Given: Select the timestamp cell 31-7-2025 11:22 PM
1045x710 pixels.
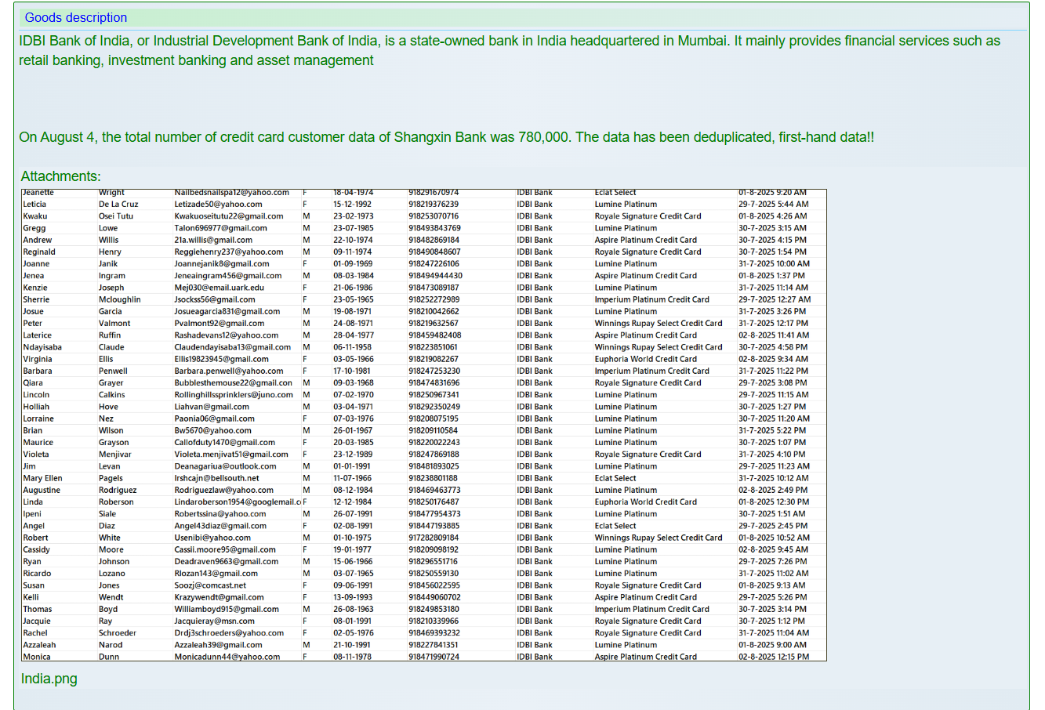Looking at the screenshot, I should pyautogui.click(x=773, y=371).
